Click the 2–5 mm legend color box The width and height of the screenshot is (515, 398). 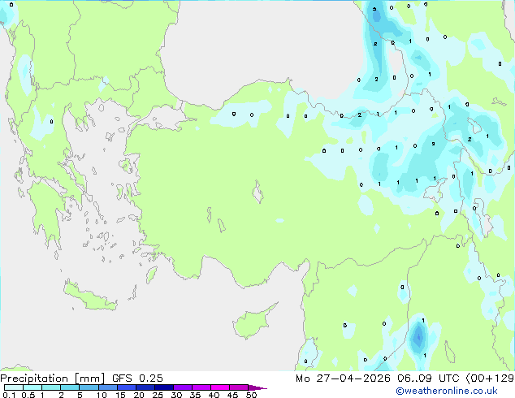pyautogui.click(x=70, y=387)
